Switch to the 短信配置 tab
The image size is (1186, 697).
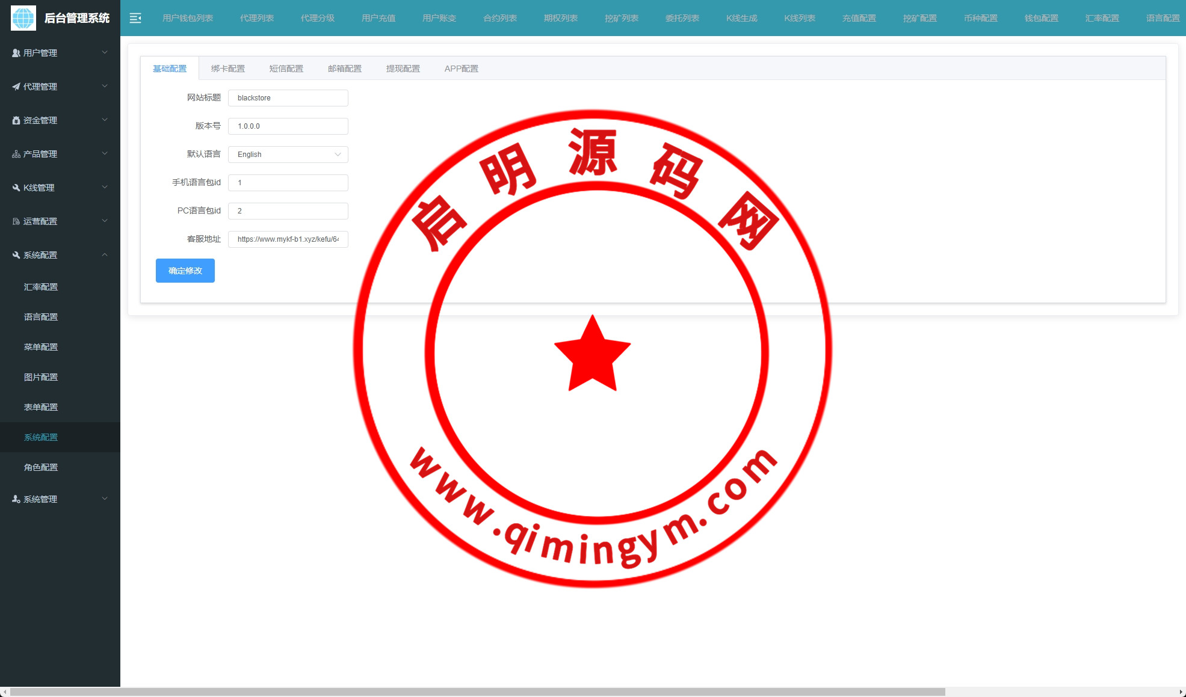coord(286,69)
